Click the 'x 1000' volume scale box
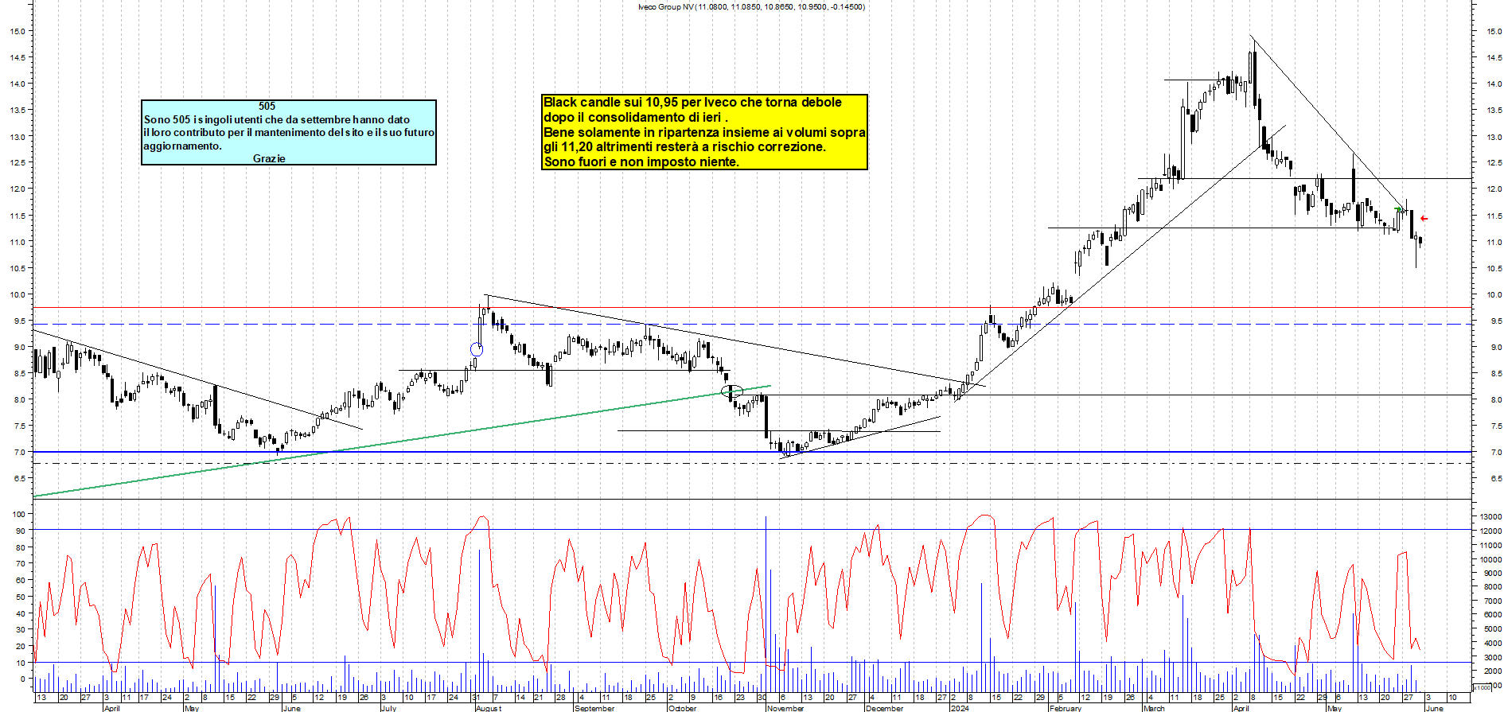 click(1483, 687)
